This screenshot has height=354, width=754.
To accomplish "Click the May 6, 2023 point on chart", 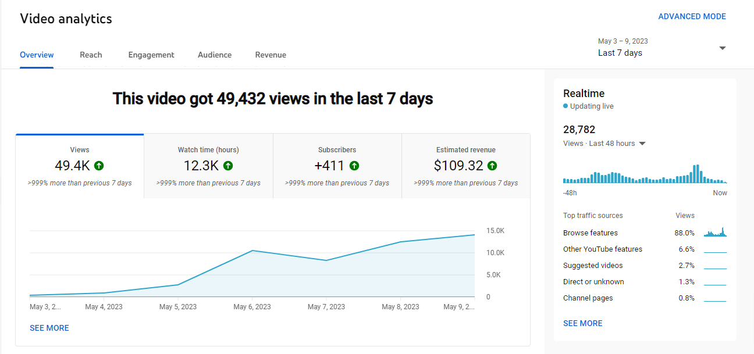I will [x=252, y=251].
